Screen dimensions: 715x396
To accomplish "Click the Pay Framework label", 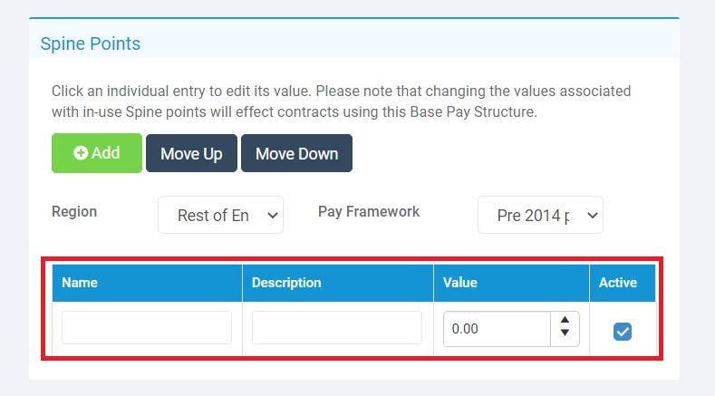I will [369, 212].
